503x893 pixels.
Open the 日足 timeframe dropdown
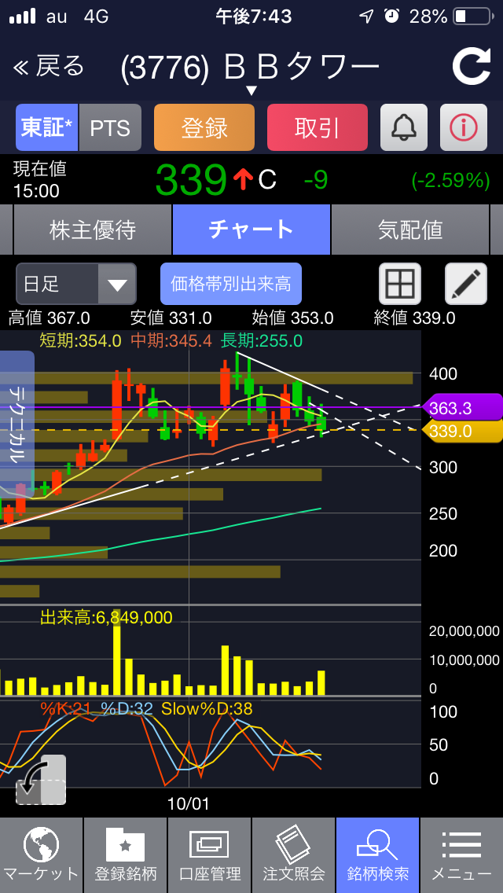coord(76,284)
